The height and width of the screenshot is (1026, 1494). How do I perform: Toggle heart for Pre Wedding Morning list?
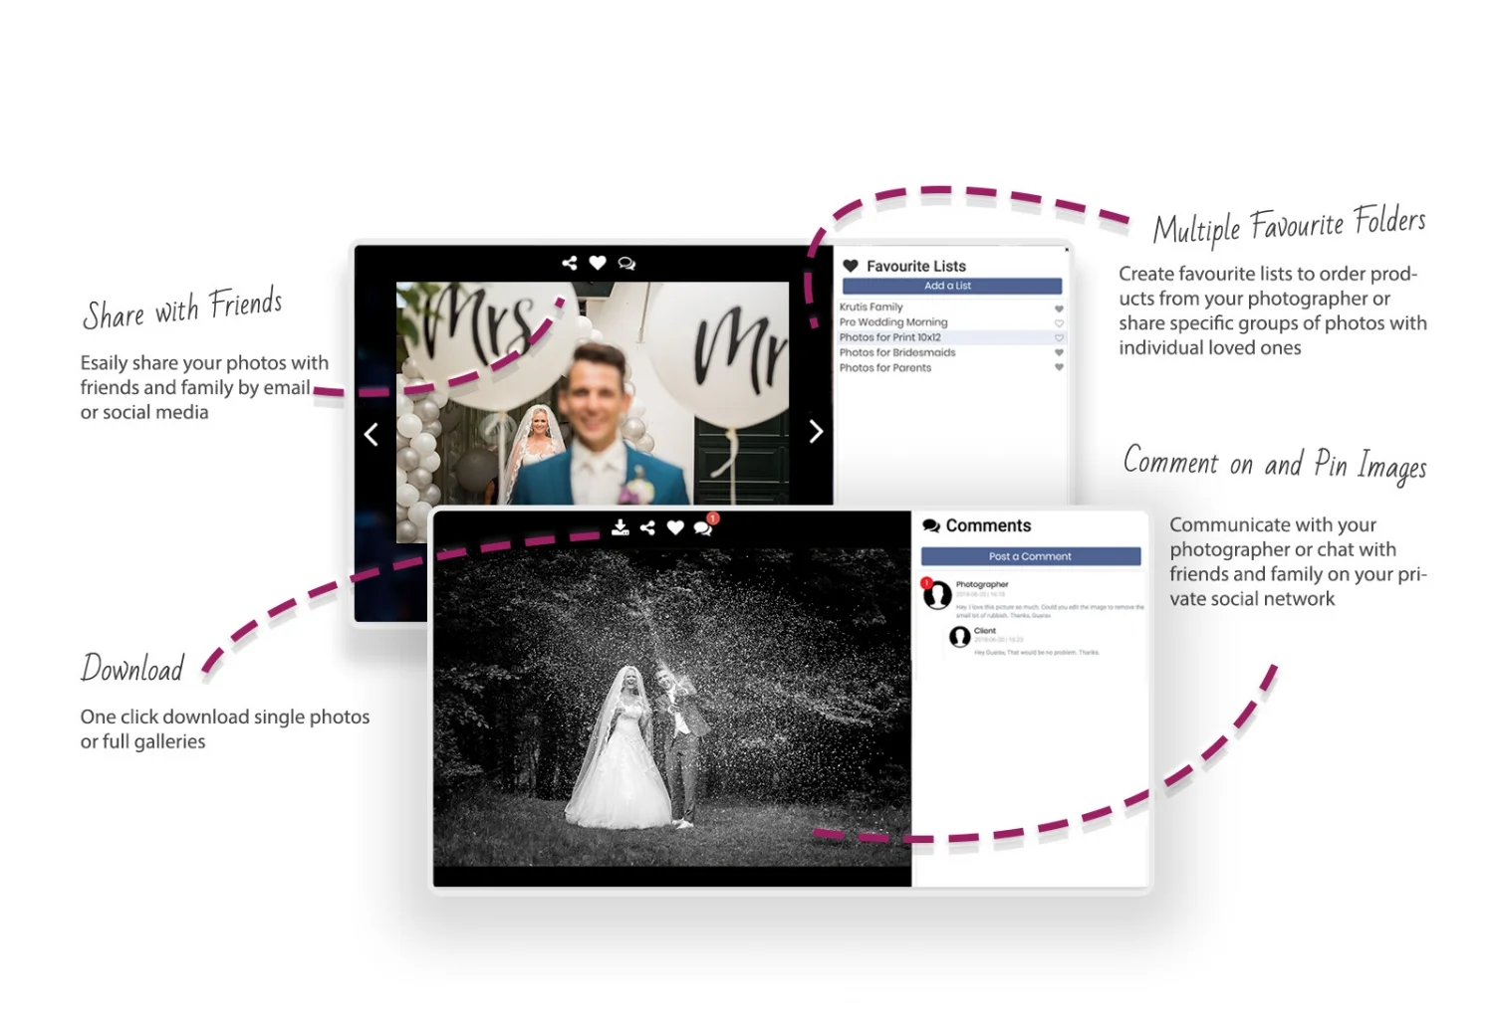coord(1059,323)
